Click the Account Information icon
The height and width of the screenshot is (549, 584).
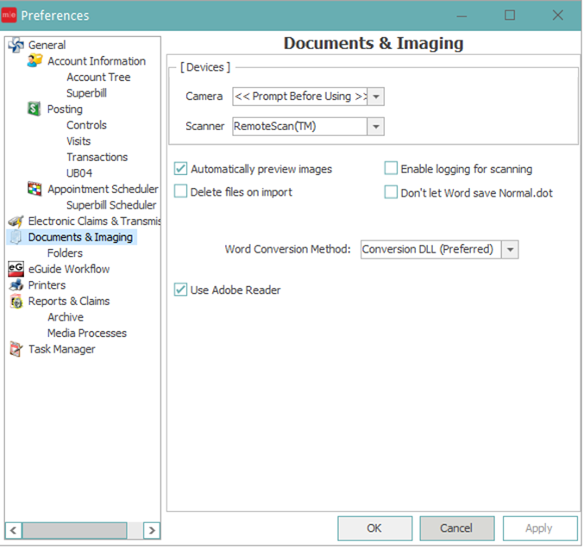tap(35, 61)
